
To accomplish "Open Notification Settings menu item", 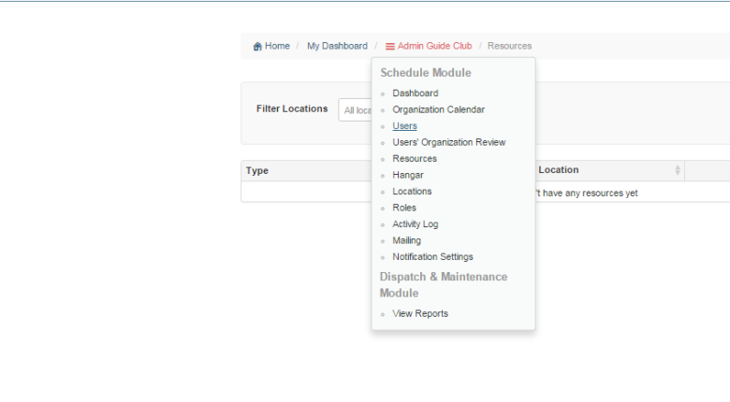I will [x=432, y=257].
